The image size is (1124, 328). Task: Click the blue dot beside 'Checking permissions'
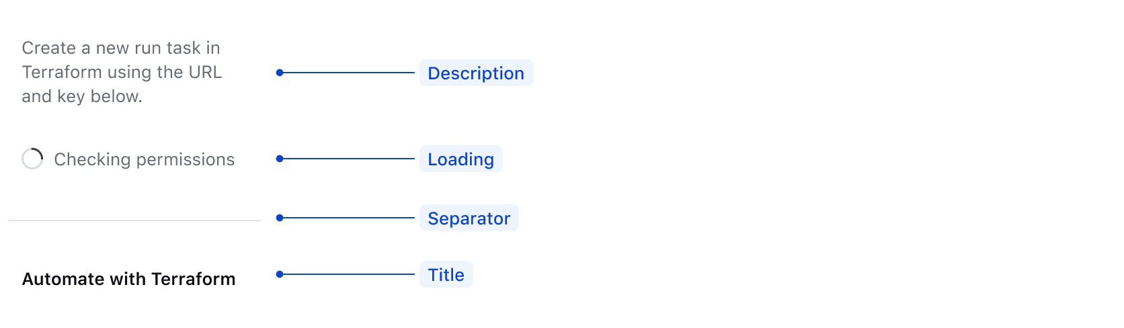pyautogui.click(x=280, y=159)
